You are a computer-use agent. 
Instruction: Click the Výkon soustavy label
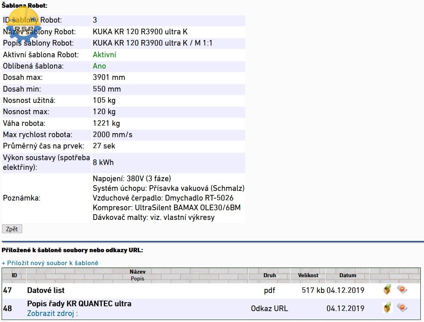46,163
